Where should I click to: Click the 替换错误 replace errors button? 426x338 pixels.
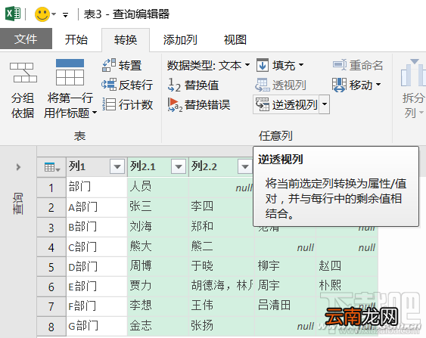click(x=199, y=105)
